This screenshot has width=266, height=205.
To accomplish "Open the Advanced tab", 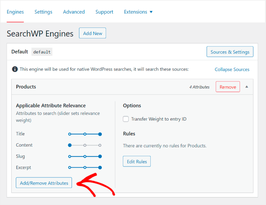I will (x=74, y=12).
